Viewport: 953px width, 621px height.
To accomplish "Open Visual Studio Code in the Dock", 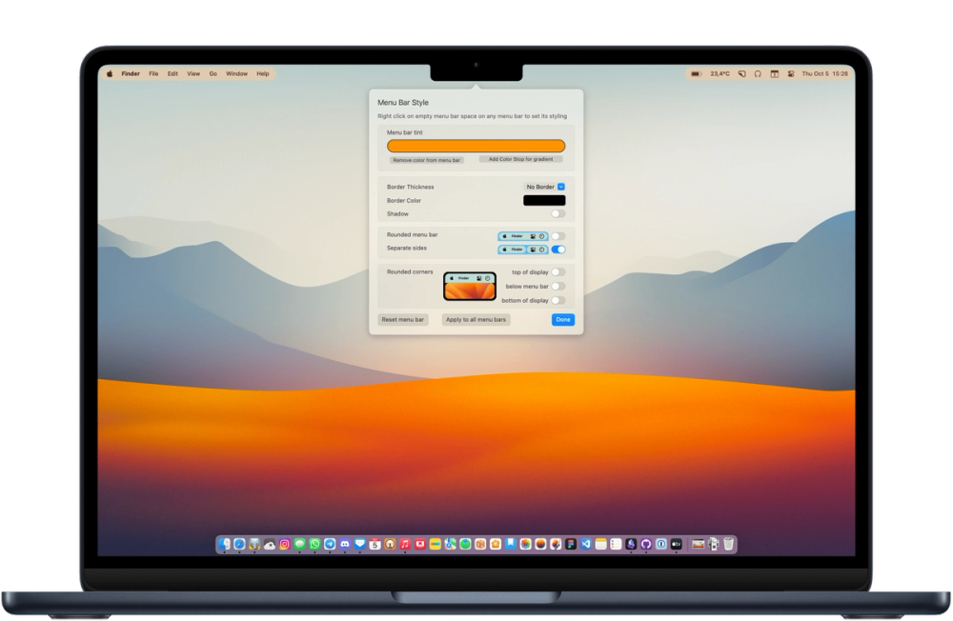I will coord(586,544).
